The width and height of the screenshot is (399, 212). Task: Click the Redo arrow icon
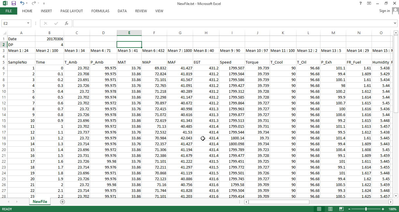(34, 3)
